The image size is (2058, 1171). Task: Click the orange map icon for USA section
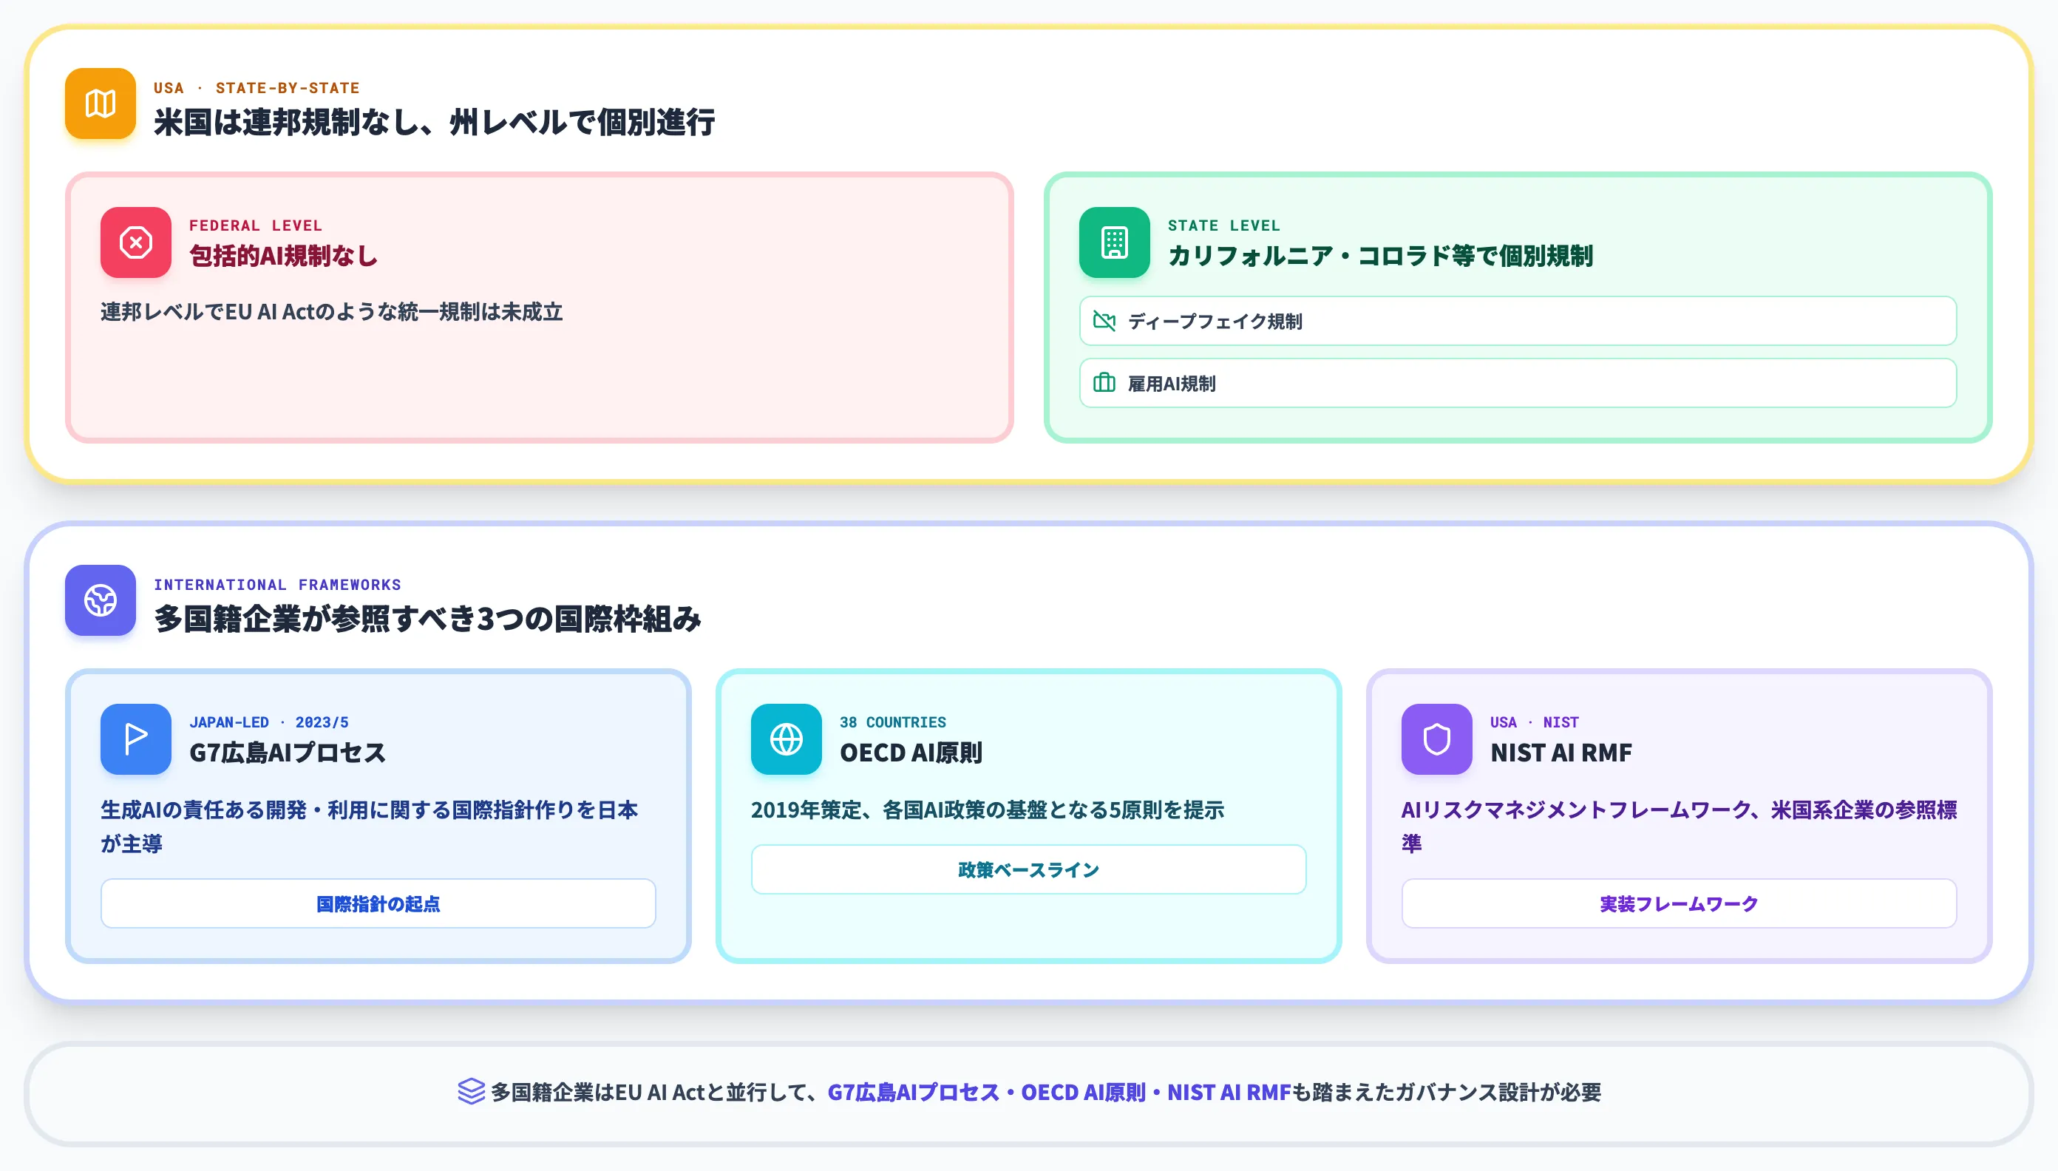coord(100,103)
